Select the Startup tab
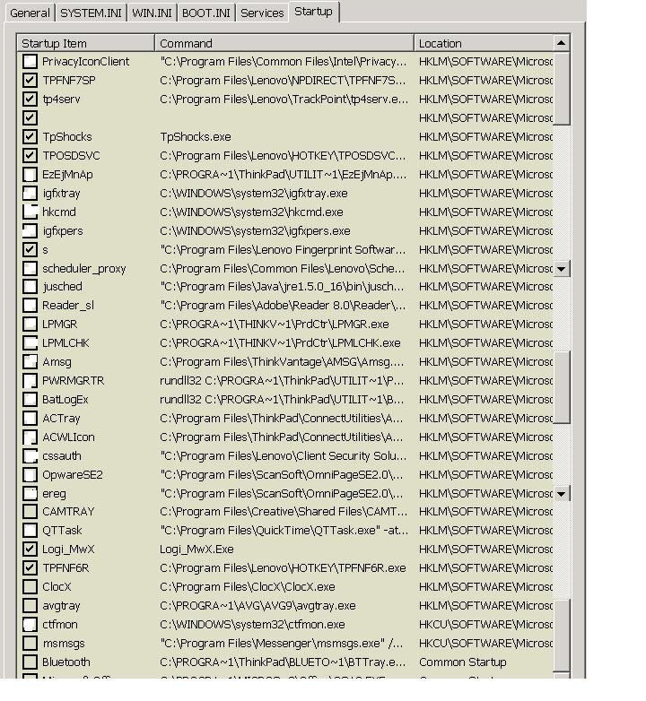The image size is (646, 701). click(x=314, y=12)
